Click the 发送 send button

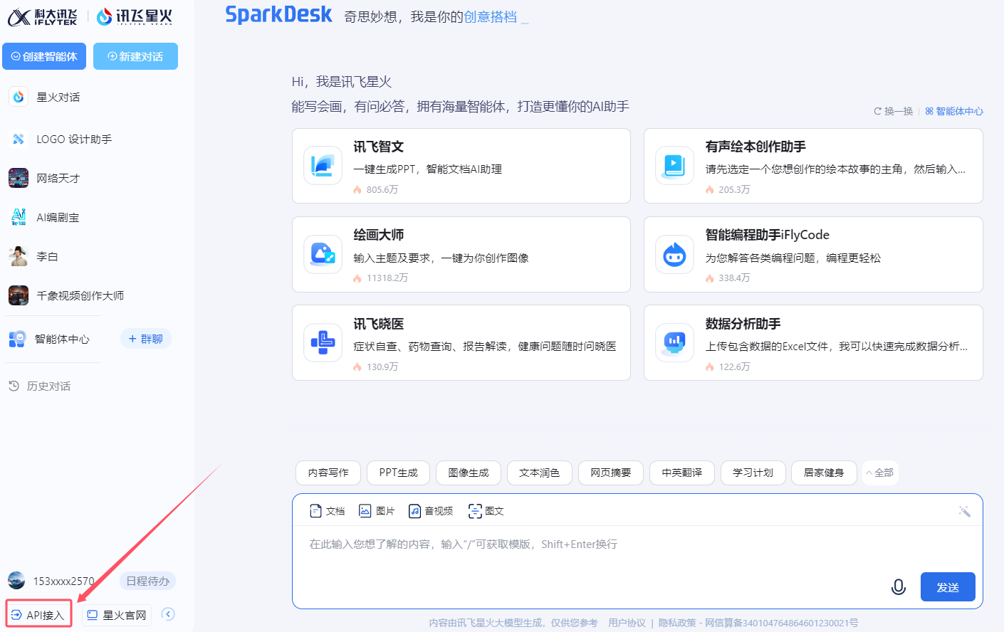point(948,587)
